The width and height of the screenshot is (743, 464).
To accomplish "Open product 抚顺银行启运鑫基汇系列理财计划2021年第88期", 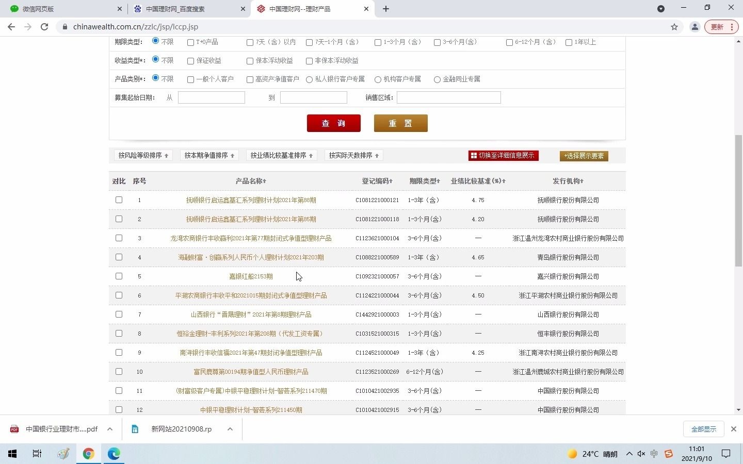I will point(251,200).
